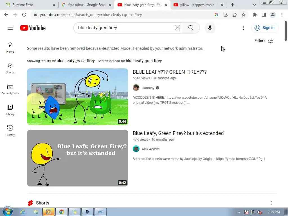Click the Google icon in address bar

[217, 15]
